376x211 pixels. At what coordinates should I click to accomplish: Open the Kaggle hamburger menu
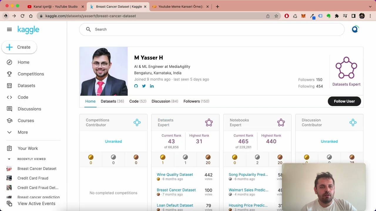9,29
